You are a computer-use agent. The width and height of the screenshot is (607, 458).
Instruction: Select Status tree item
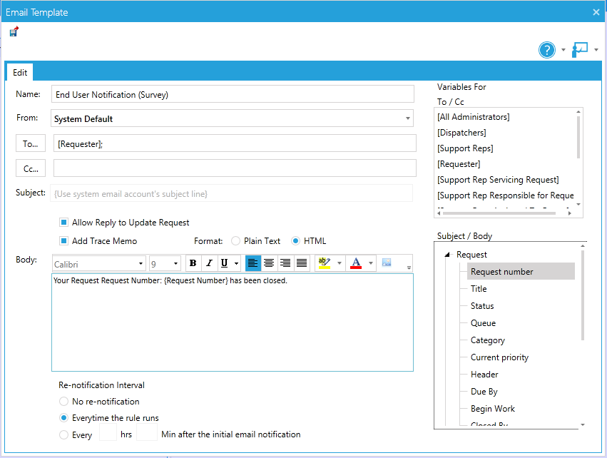[x=482, y=306]
